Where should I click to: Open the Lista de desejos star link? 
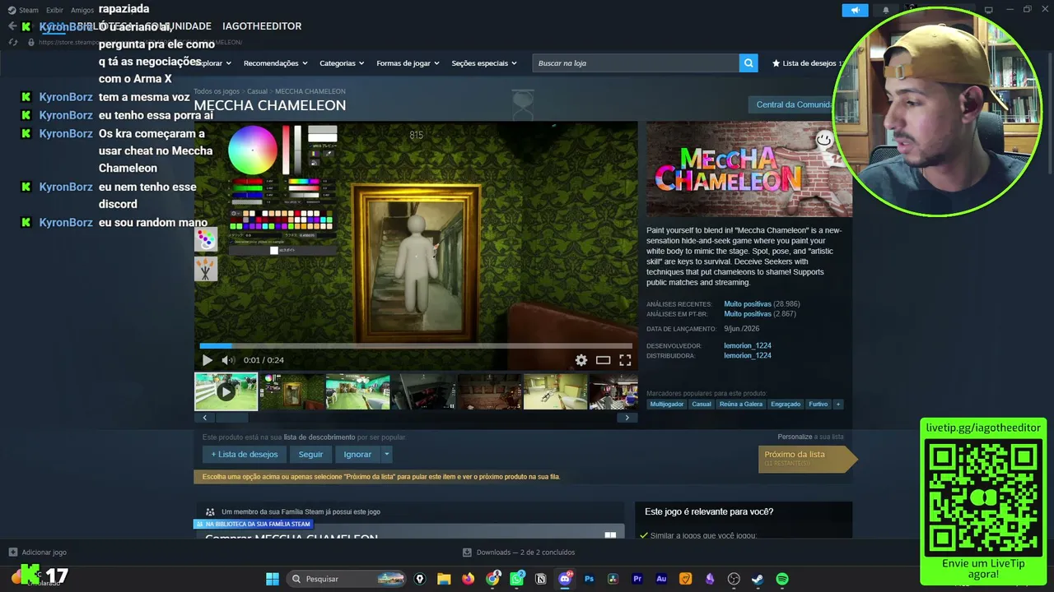807,63
